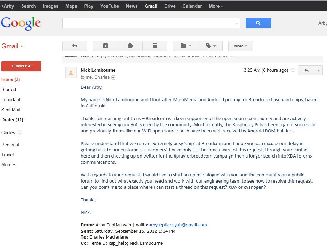Show details arrow next to 'to me, Charles'
The width and height of the screenshot is (327, 249).
[x=113, y=78]
